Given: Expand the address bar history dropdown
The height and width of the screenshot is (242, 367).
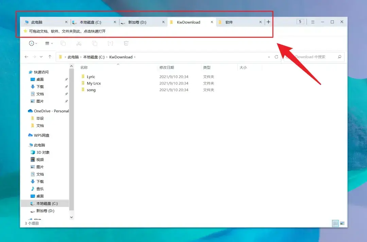Looking at the screenshot, I should pos(269,57).
